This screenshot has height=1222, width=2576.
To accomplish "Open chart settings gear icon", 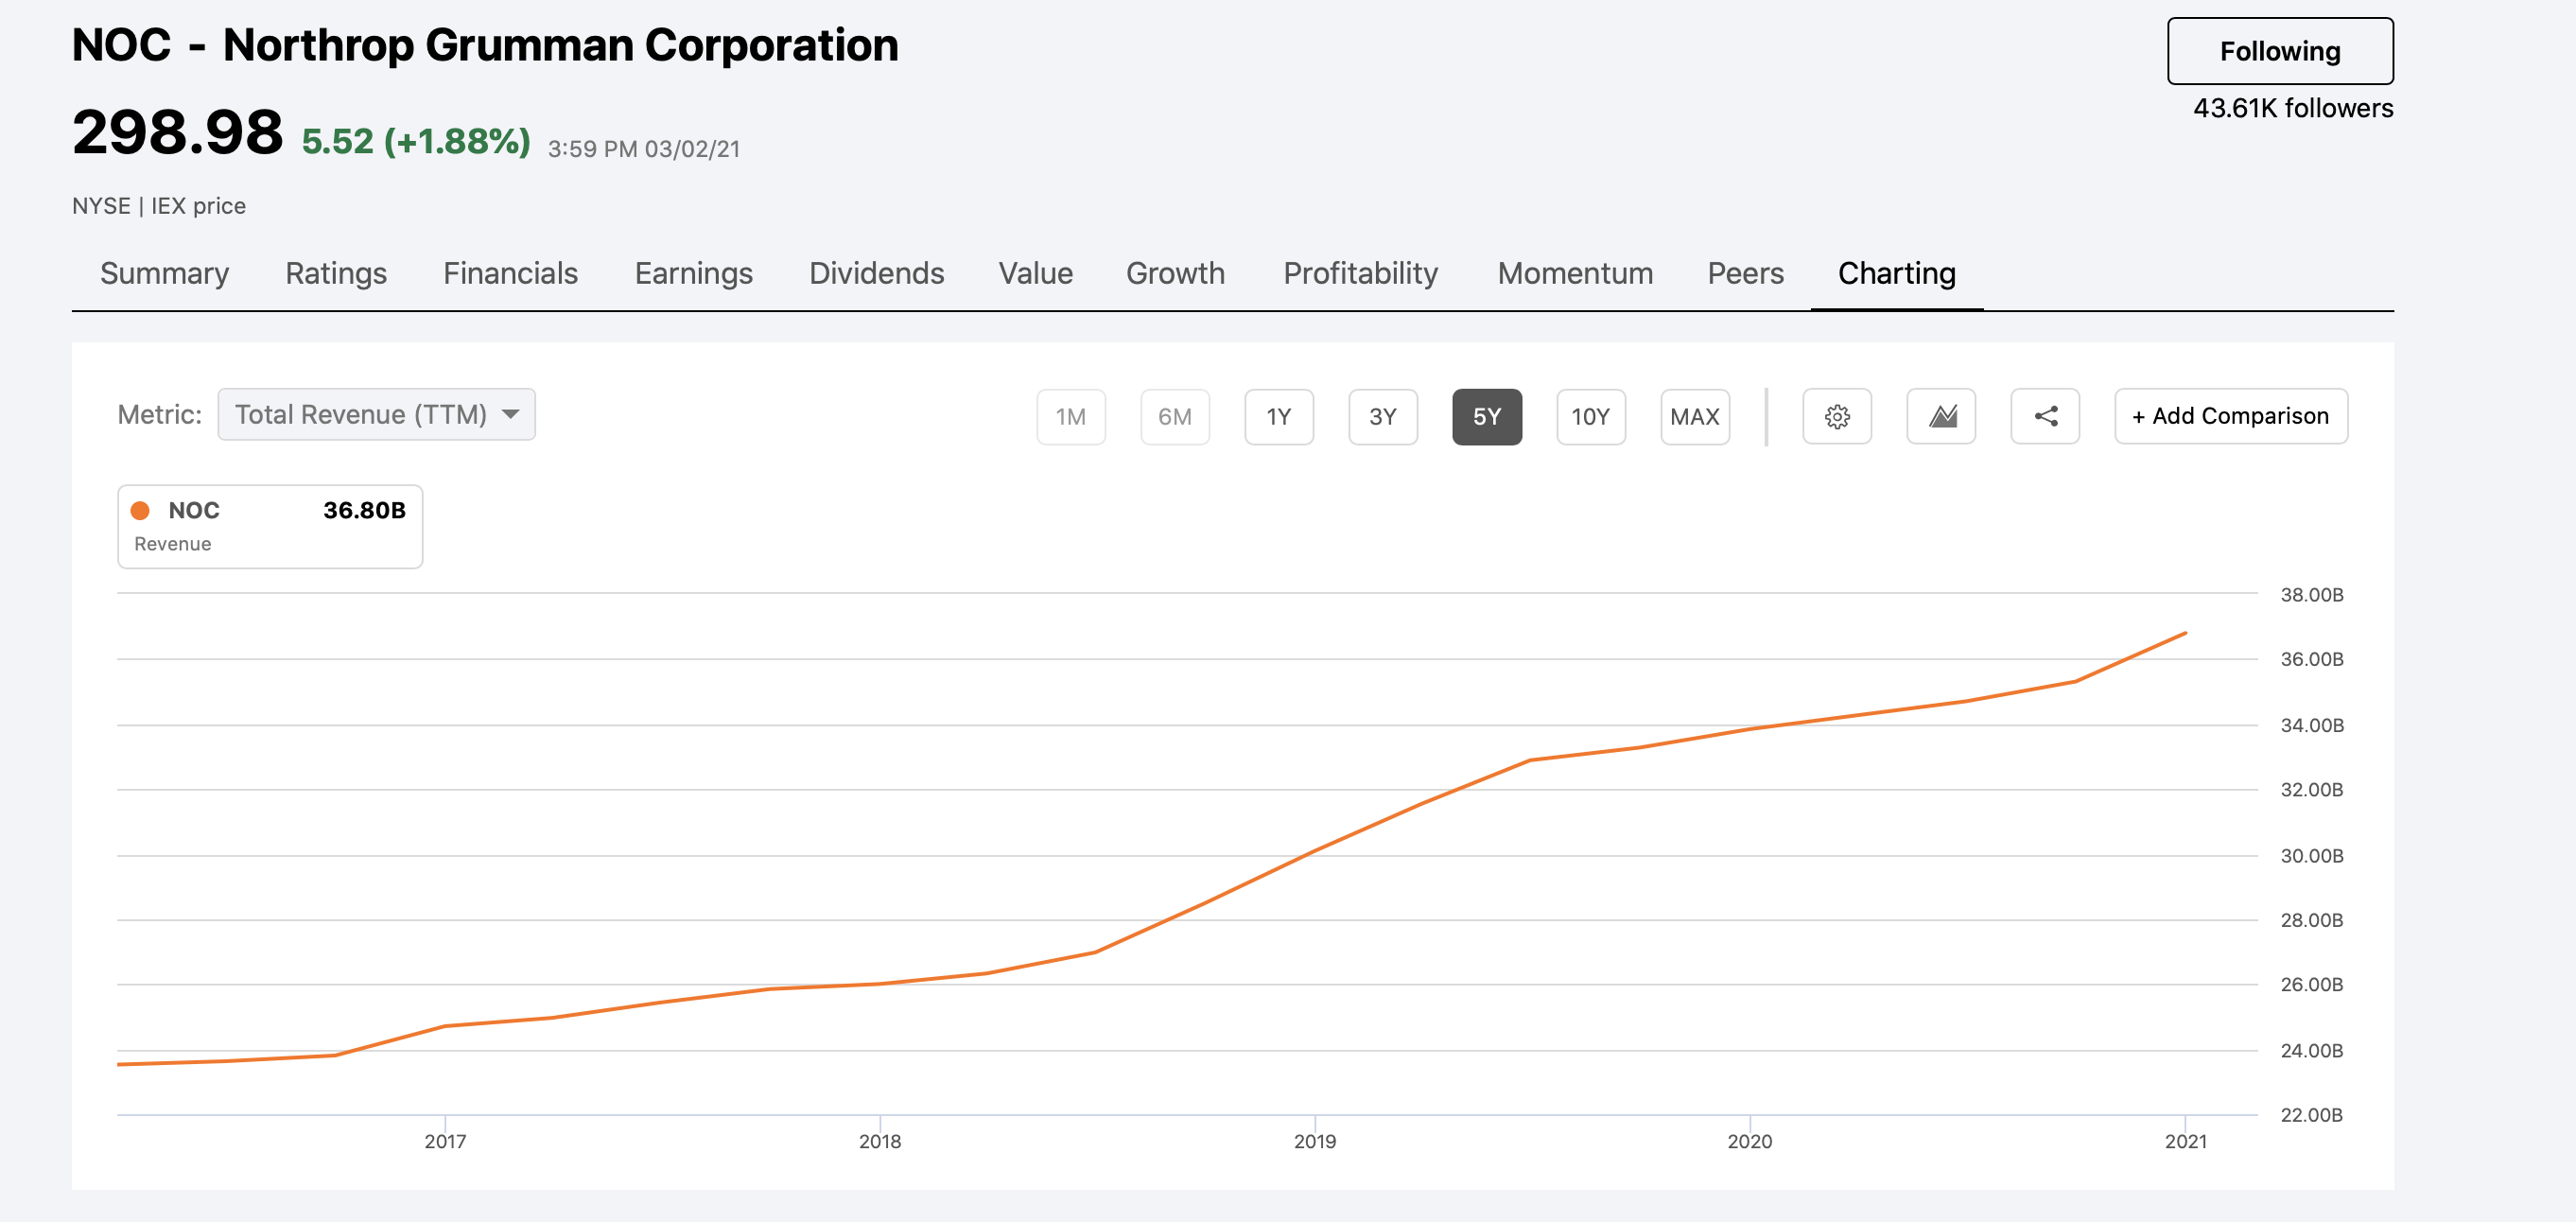I will [x=1837, y=416].
